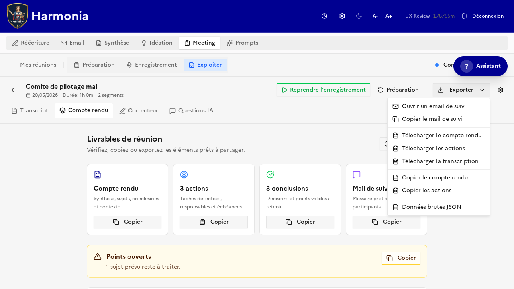Go to the Enregistrement step

pos(152,65)
